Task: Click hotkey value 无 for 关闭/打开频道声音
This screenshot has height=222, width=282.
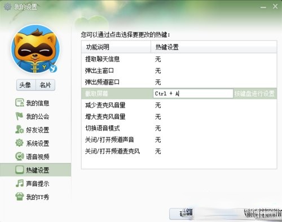Action: 158,139
